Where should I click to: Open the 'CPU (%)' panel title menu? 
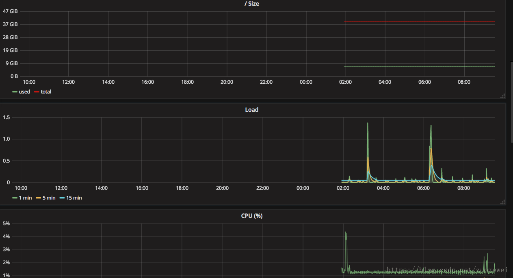[251, 216]
